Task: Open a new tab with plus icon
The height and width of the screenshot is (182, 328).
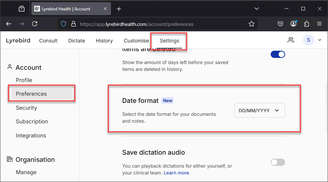Action: coord(119,9)
